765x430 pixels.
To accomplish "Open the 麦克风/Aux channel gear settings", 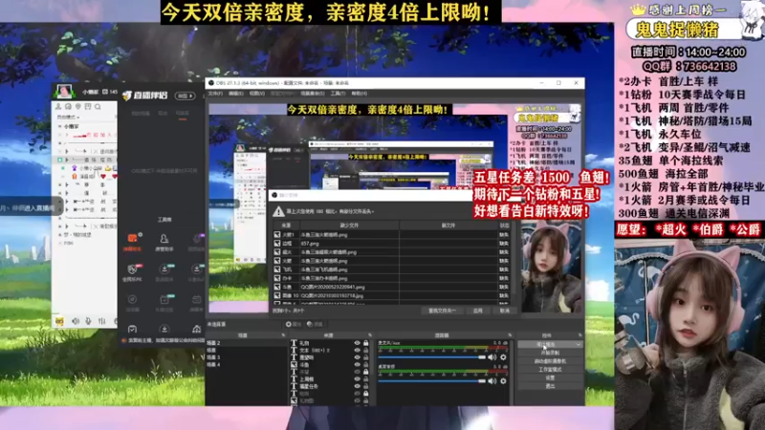I will click(503, 357).
